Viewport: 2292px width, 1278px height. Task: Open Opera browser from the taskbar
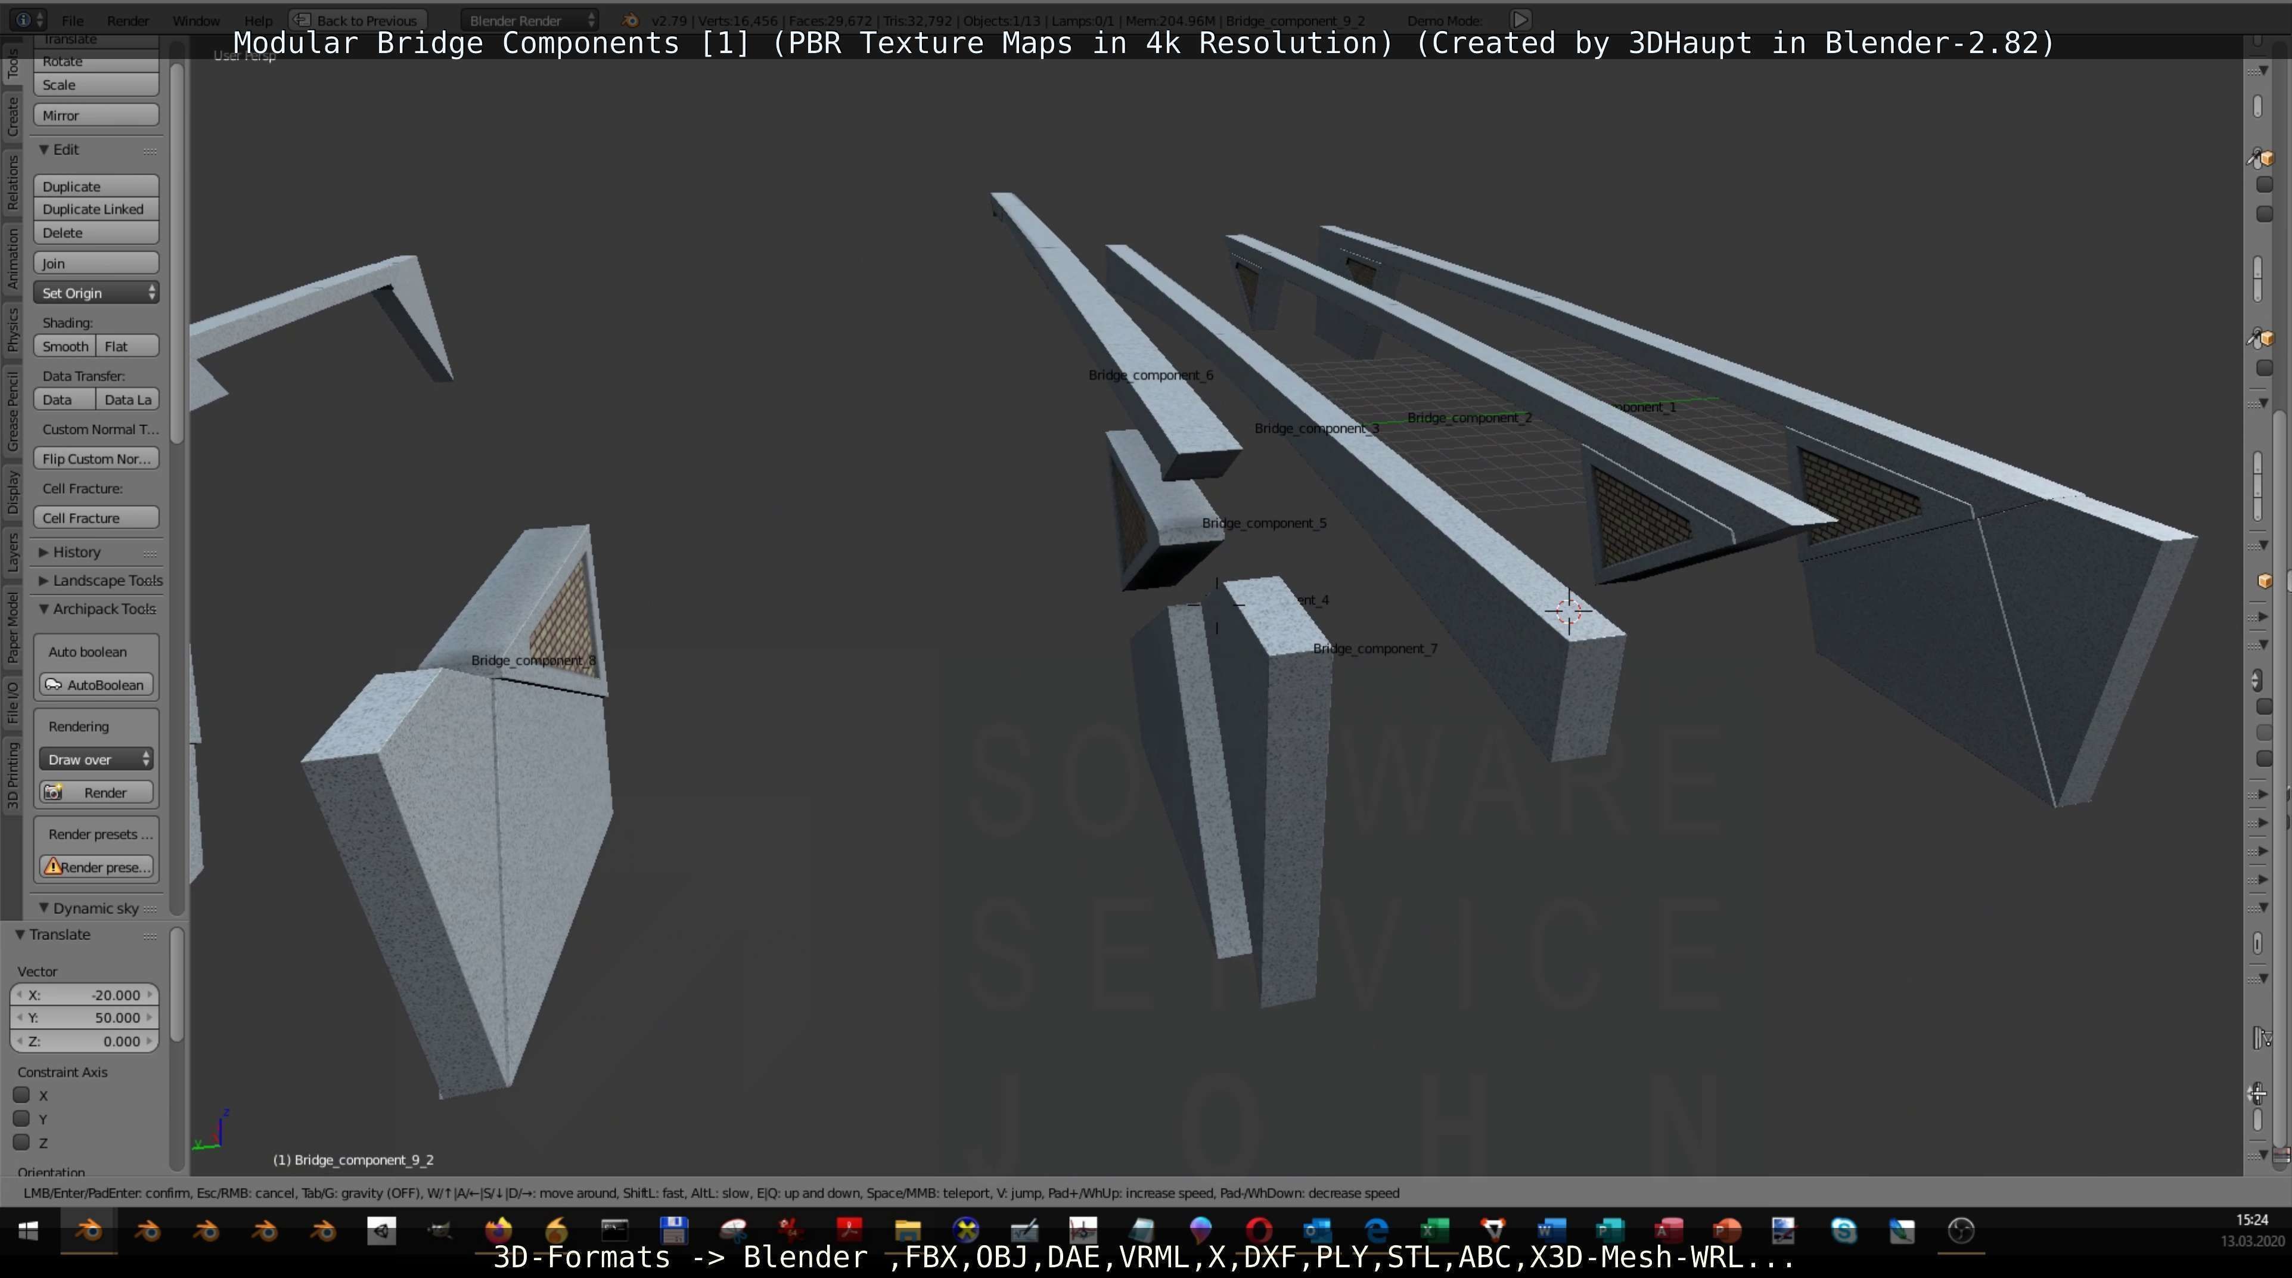click(1259, 1231)
